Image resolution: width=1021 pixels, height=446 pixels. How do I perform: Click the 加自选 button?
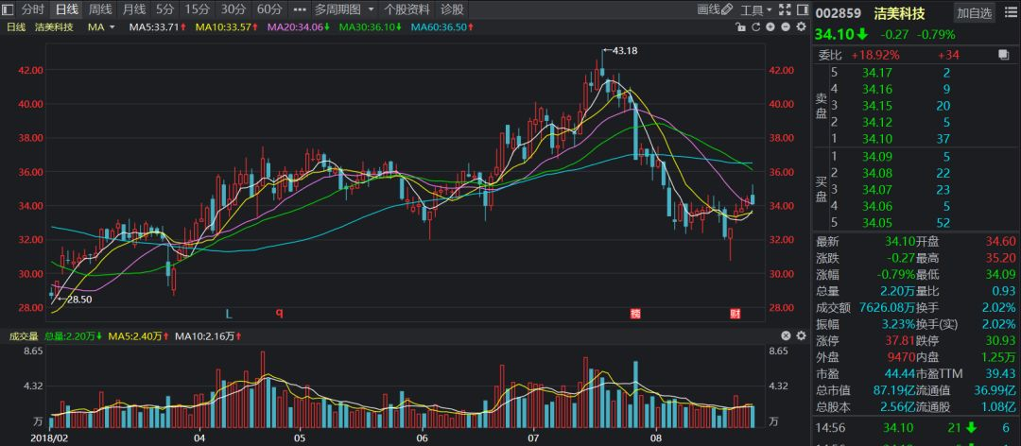tap(974, 13)
